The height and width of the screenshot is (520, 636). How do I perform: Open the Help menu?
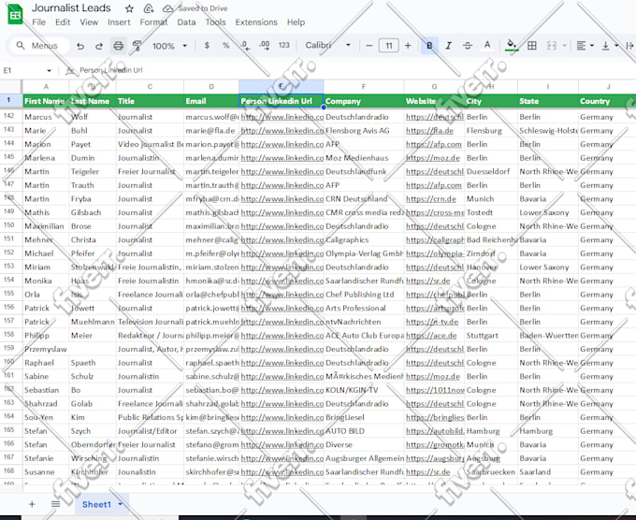(296, 22)
